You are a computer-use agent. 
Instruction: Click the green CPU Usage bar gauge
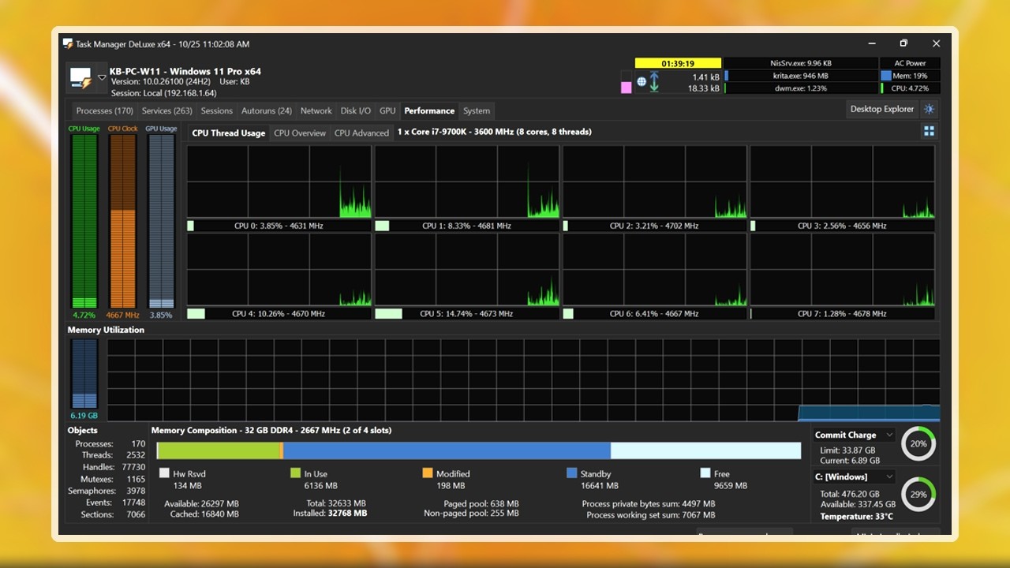coord(84,221)
